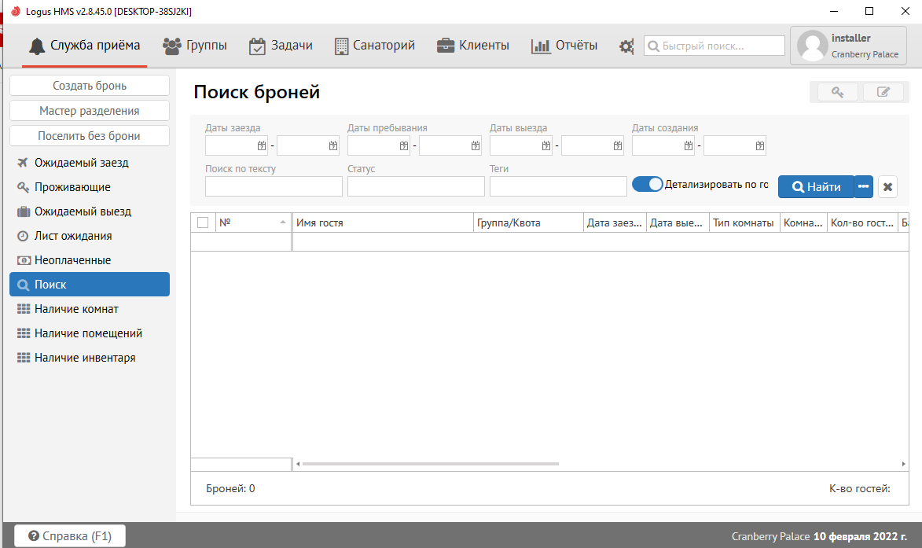Open Ожидаемый заезд in the sidebar
Image resolution: width=922 pixels, height=548 pixels.
(x=81, y=163)
